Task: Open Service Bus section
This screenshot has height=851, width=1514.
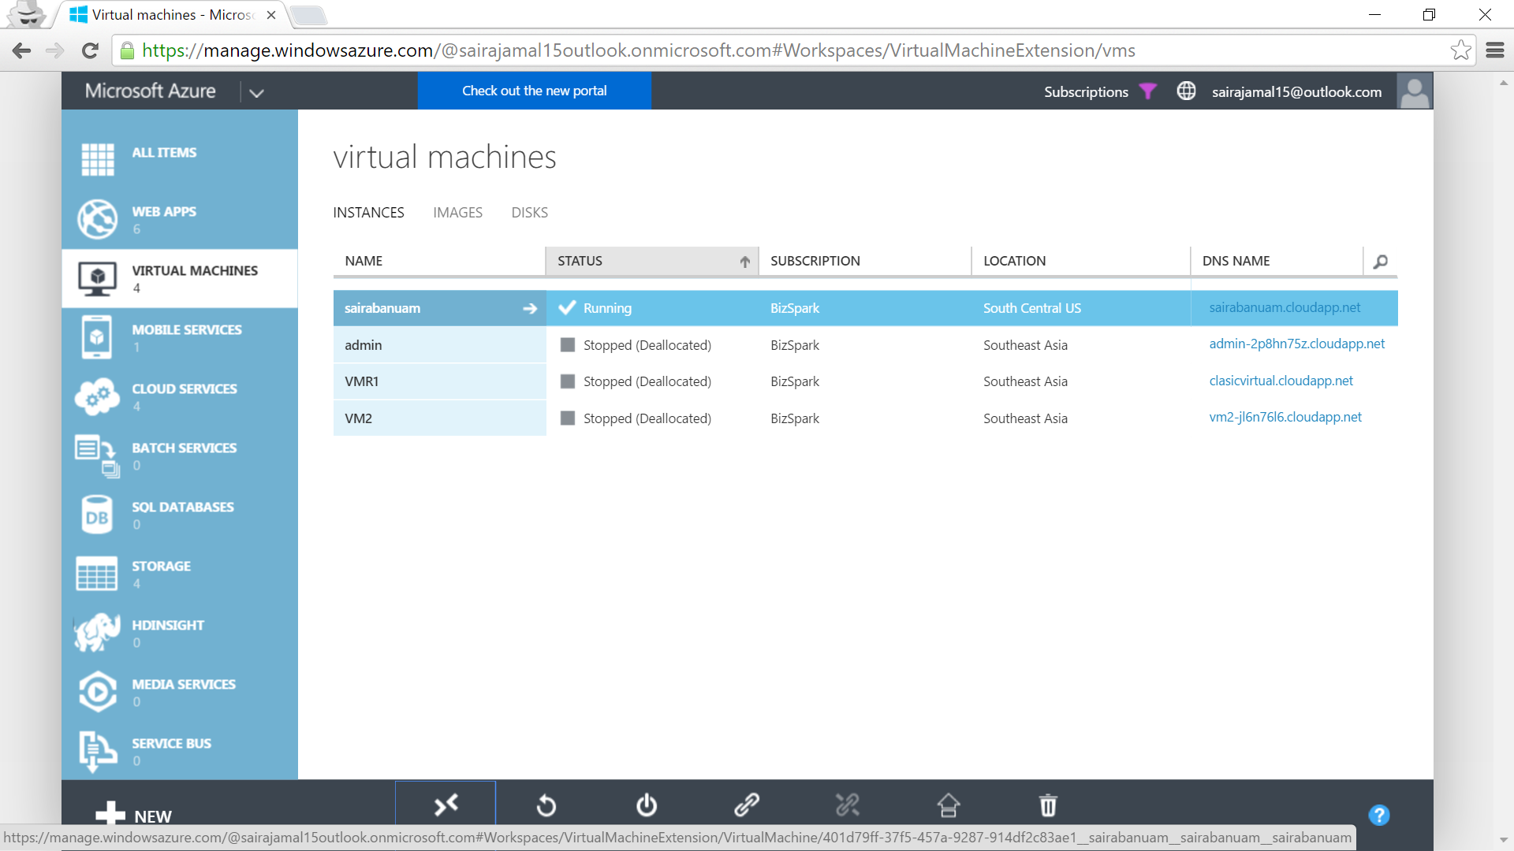Action: (180, 751)
